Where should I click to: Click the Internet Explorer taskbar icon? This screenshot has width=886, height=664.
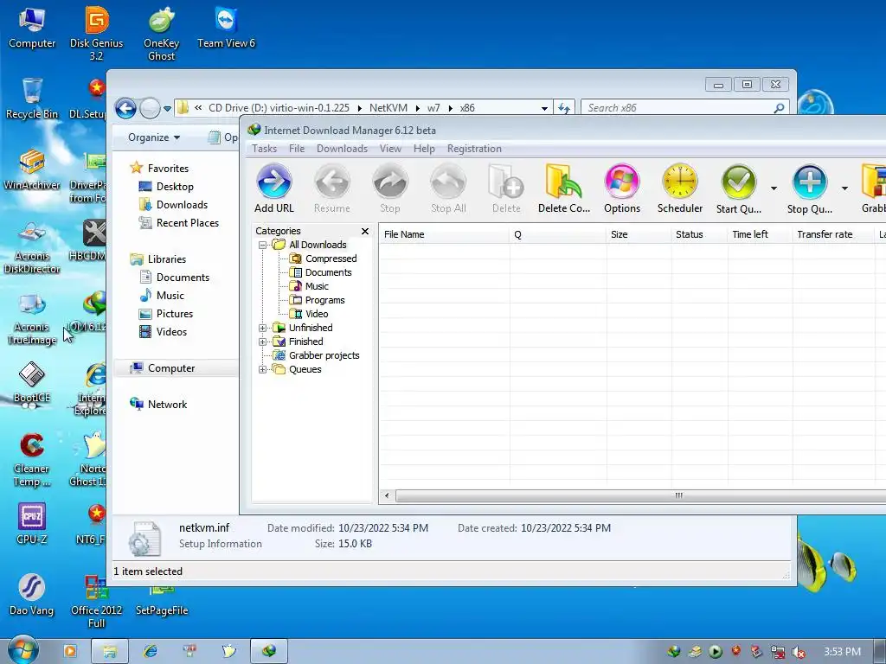[150, 651]
